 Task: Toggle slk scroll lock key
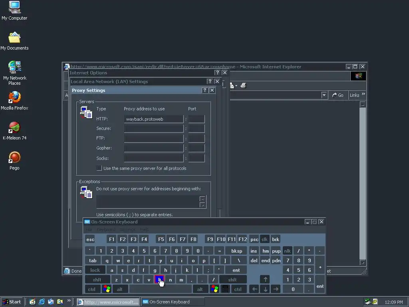click(264, 239)
